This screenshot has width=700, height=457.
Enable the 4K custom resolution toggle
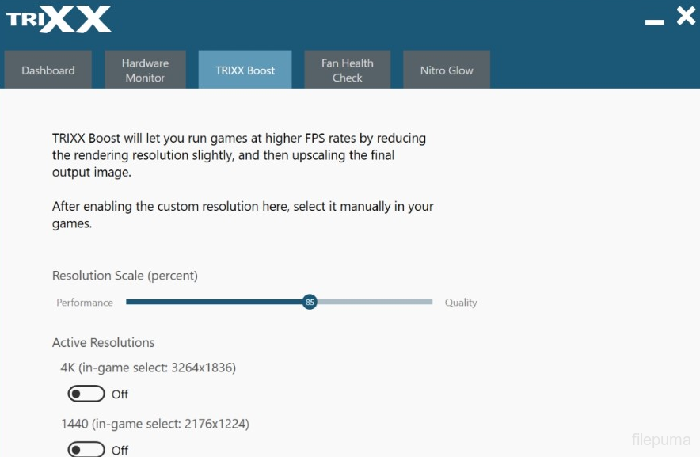(86, 394)
